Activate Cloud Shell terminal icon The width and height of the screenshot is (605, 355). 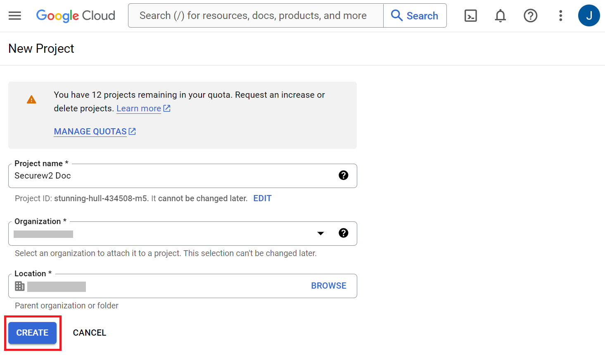pyautogui.click(x=470, y=16)
